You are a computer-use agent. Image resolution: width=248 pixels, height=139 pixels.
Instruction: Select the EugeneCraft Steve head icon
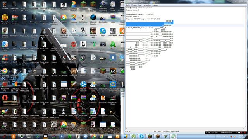[74, 72]
